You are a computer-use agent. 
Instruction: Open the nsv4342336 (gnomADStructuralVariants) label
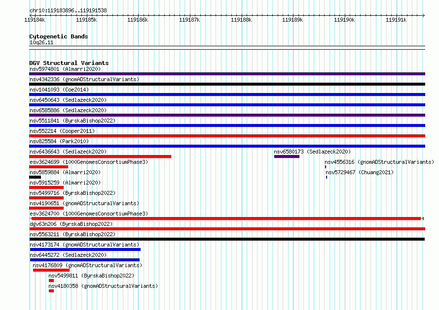(84, 79)
